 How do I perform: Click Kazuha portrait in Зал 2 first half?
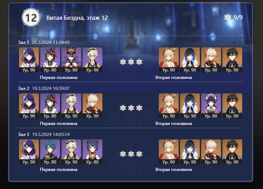[92, 106]
